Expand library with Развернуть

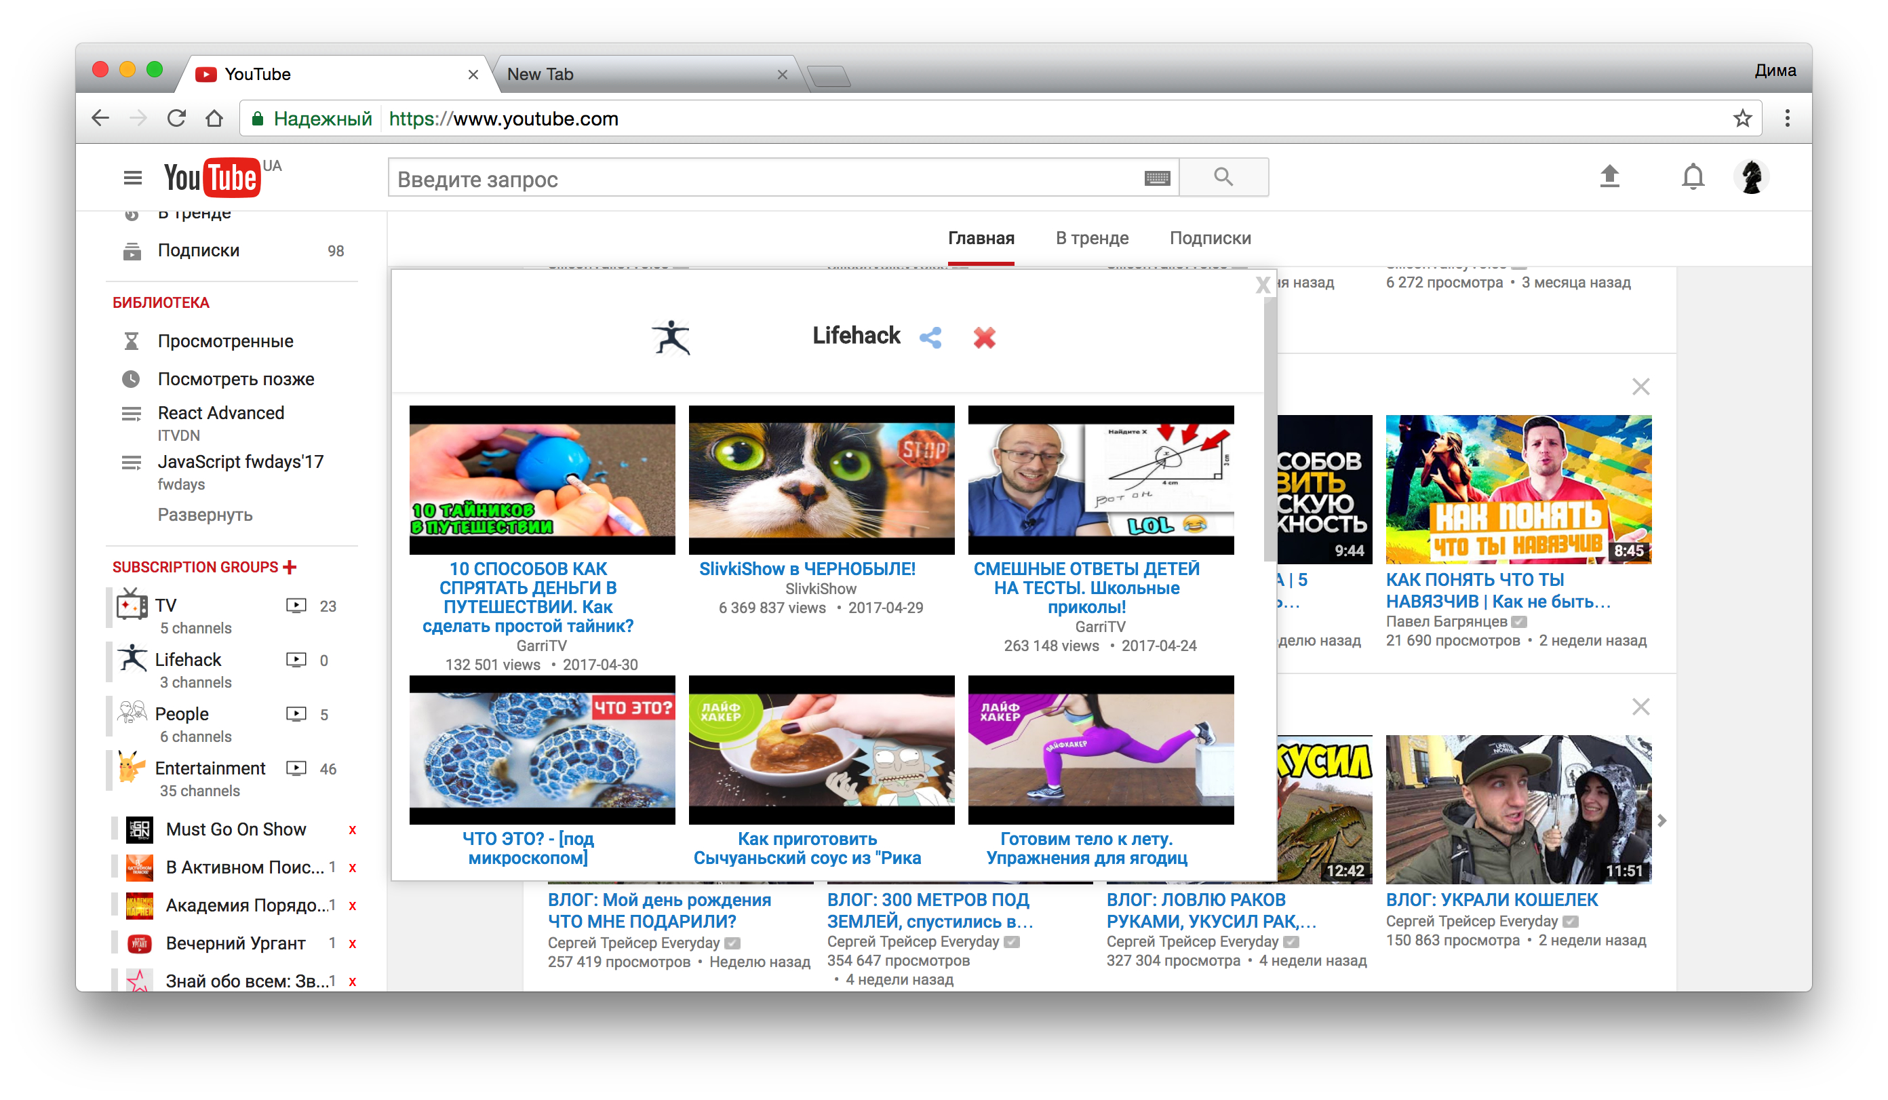(205, 515)
